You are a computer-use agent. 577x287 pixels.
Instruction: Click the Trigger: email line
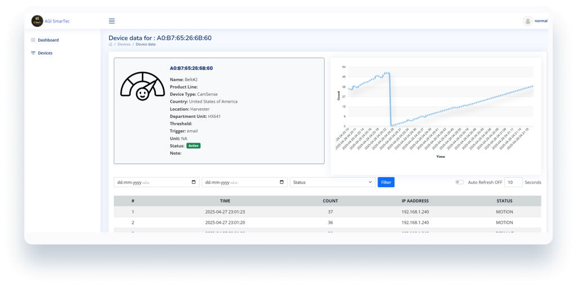[184, 131]
